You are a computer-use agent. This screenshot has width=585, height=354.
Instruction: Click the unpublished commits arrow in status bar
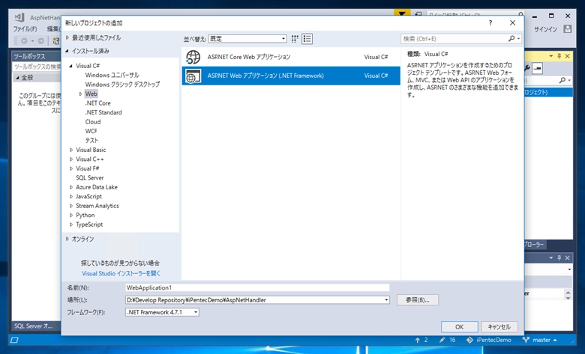coord(418,340)
